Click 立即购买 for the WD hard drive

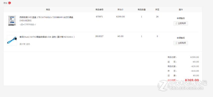click(x=181, y=23)
